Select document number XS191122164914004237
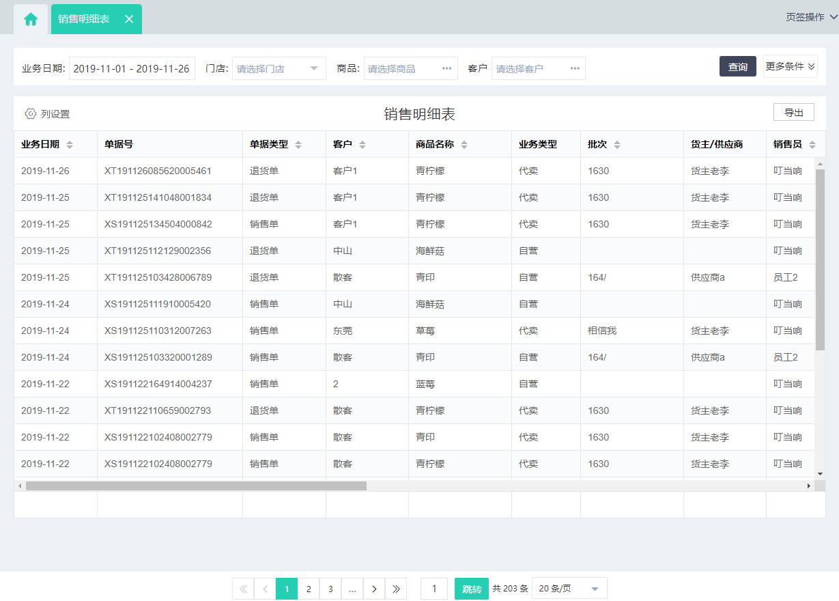The image size is (839, 601). [x=158, y=384]
